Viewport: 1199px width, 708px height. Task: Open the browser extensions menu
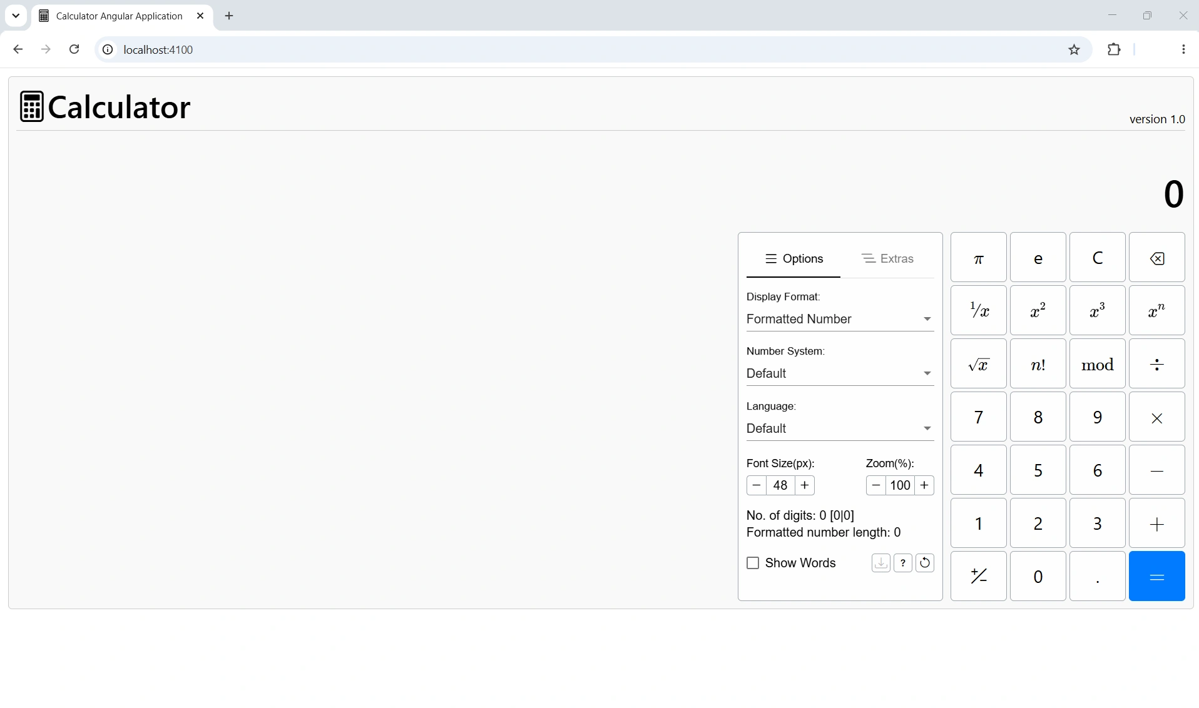(x=1114, y=49)
